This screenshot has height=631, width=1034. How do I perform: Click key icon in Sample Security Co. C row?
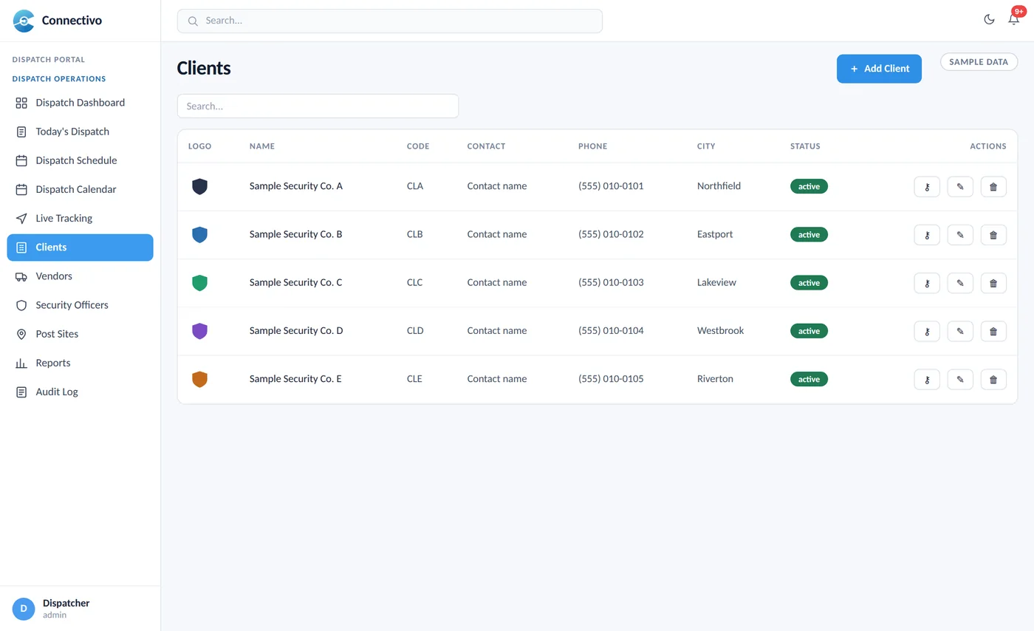[927, 283]
